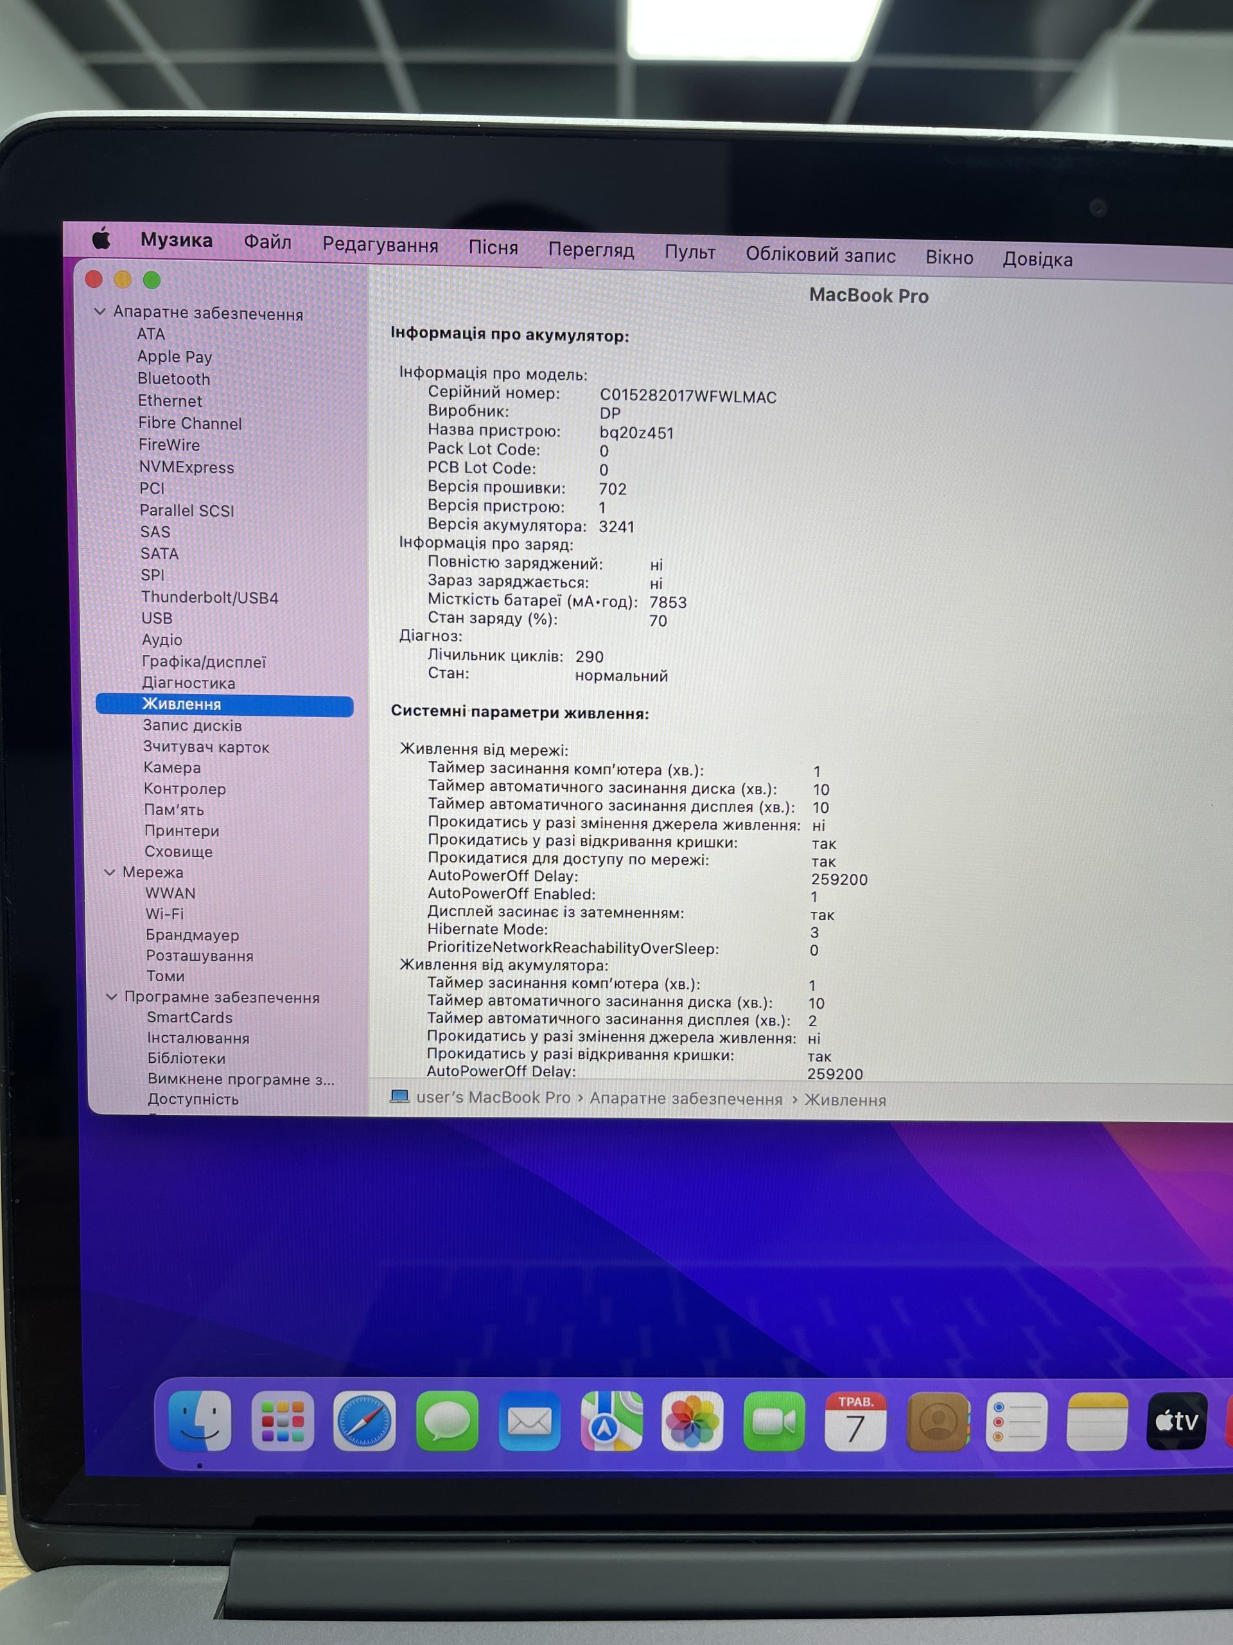Image resolution: width=1233 pixels, height=1645 pixels.
Task: Select Інсталювання in the sidebar
Action: pos(198,1037)
